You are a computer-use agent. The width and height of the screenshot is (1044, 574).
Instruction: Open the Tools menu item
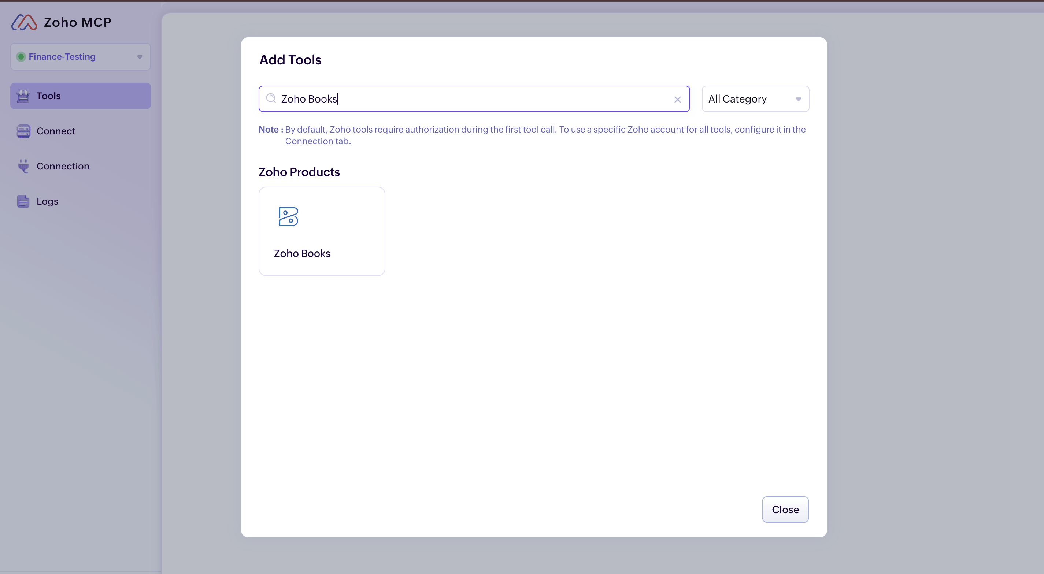[48, 96]
